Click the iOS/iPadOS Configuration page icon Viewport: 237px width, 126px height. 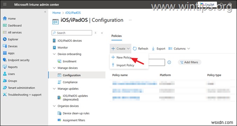click(55, 22)
